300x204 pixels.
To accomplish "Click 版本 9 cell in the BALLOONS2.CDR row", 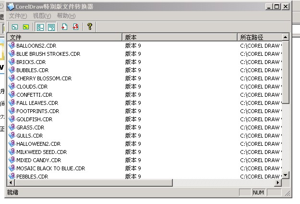I will click(x=133, y=46).
